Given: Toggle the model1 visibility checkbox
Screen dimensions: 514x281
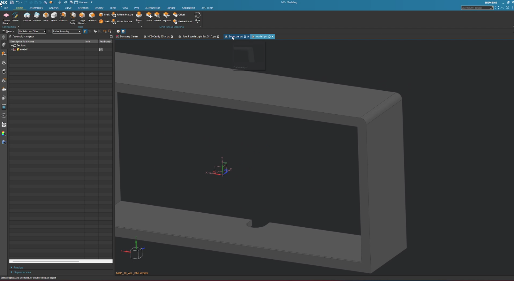Looking at the screenshot, I should [14, 49].
